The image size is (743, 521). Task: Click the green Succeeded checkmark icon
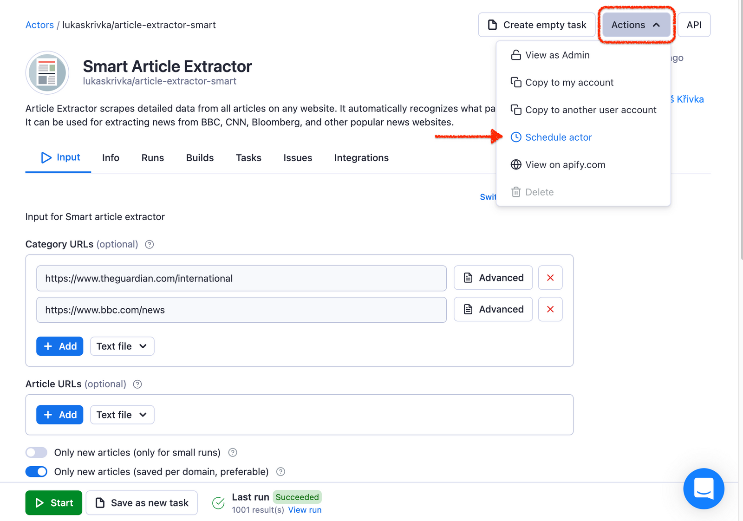click(218, 502)
